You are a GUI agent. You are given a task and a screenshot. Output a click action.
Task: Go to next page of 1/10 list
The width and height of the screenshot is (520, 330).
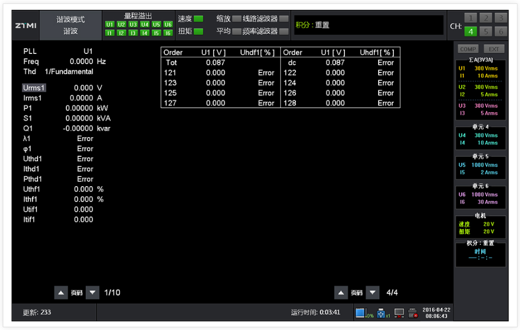point(92,292)
